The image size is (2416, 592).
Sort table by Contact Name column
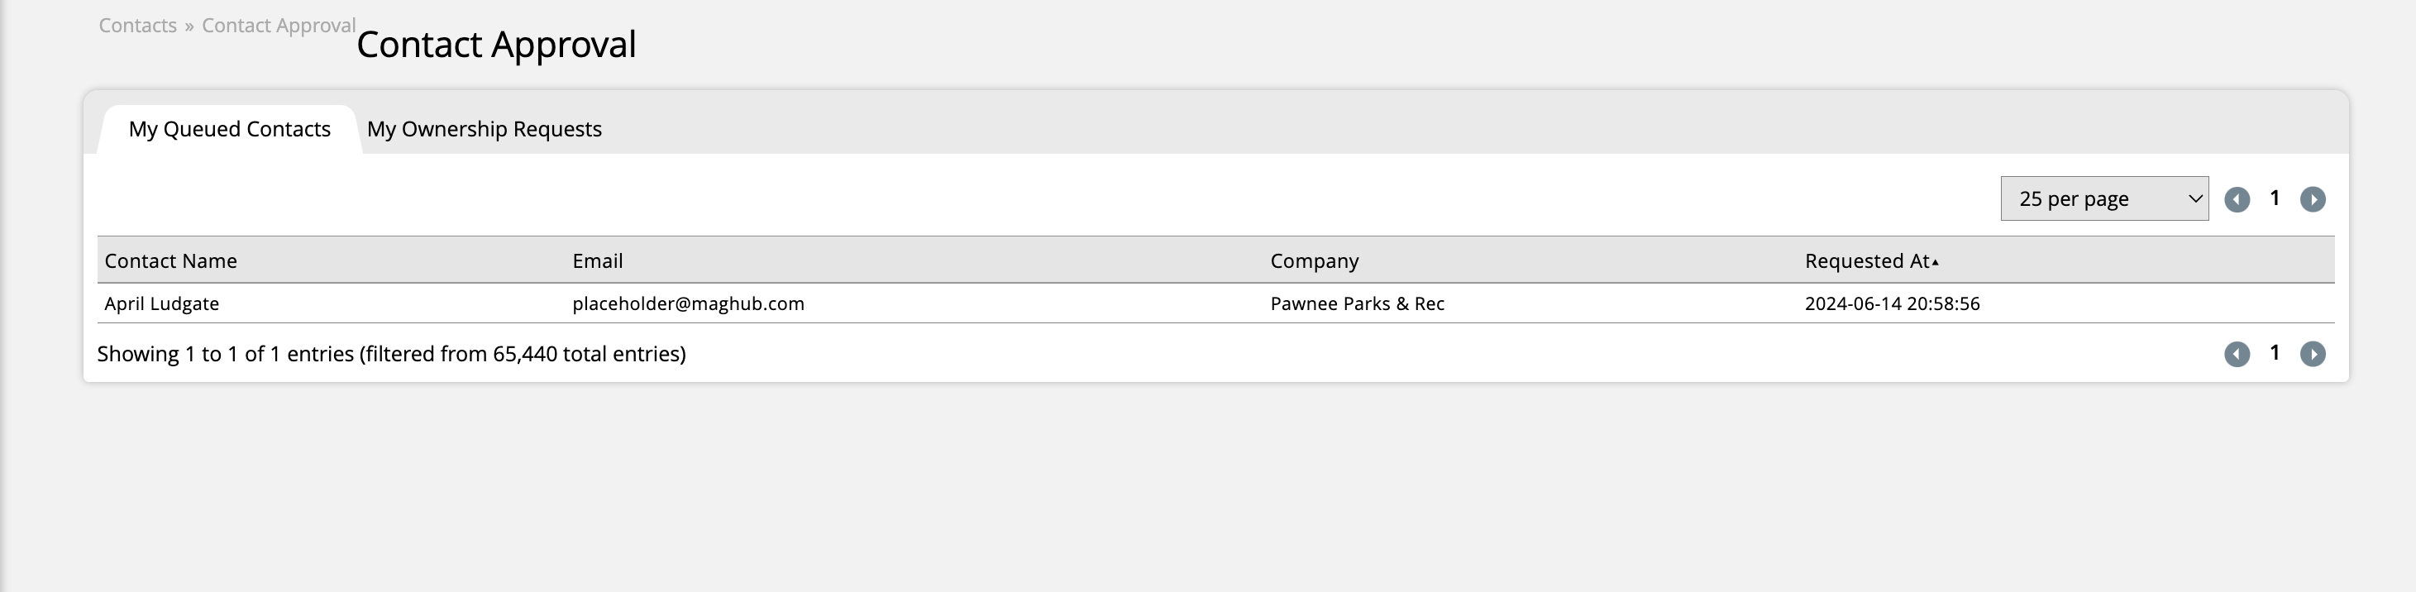[170, 260]
